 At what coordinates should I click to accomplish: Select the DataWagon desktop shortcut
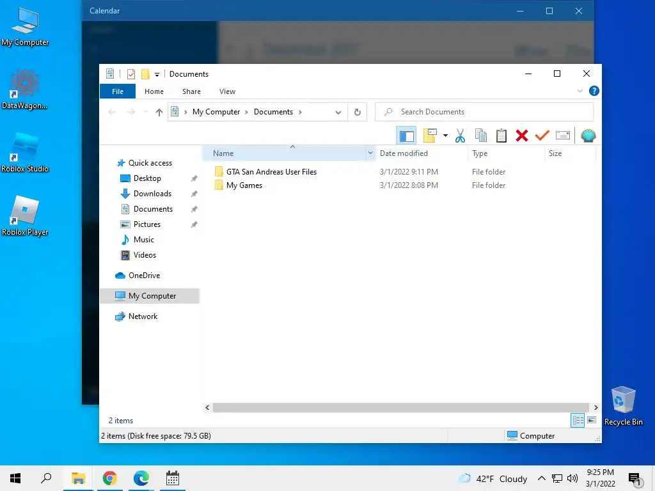25,90
